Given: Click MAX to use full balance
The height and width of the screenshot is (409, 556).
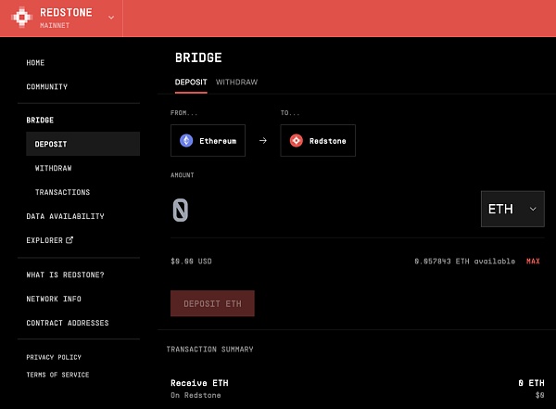Looking at the screenshot, I should tap(533, 262).
